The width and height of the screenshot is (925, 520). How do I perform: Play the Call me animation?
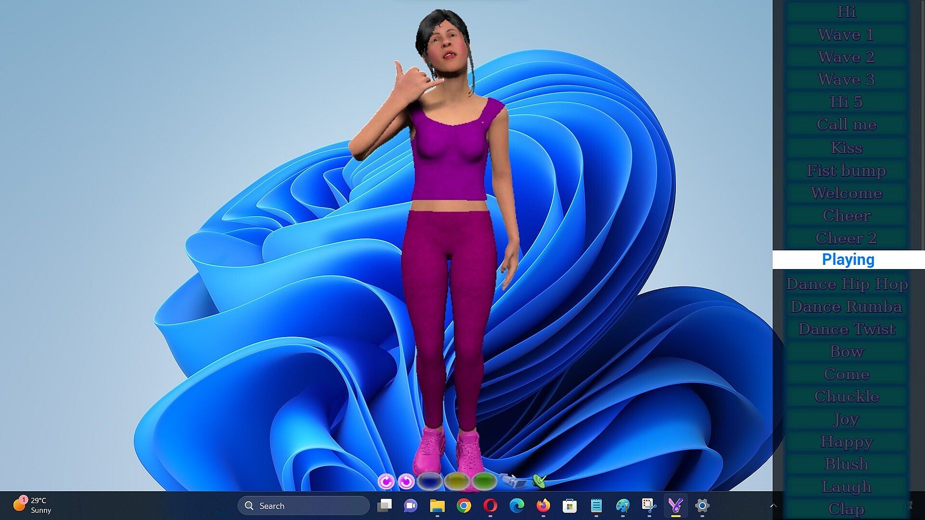846,125
